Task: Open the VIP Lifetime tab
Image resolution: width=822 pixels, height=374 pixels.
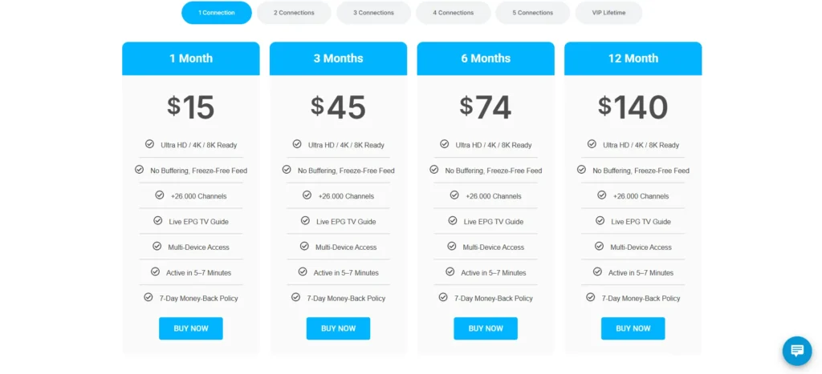Action: pos(608,13)
